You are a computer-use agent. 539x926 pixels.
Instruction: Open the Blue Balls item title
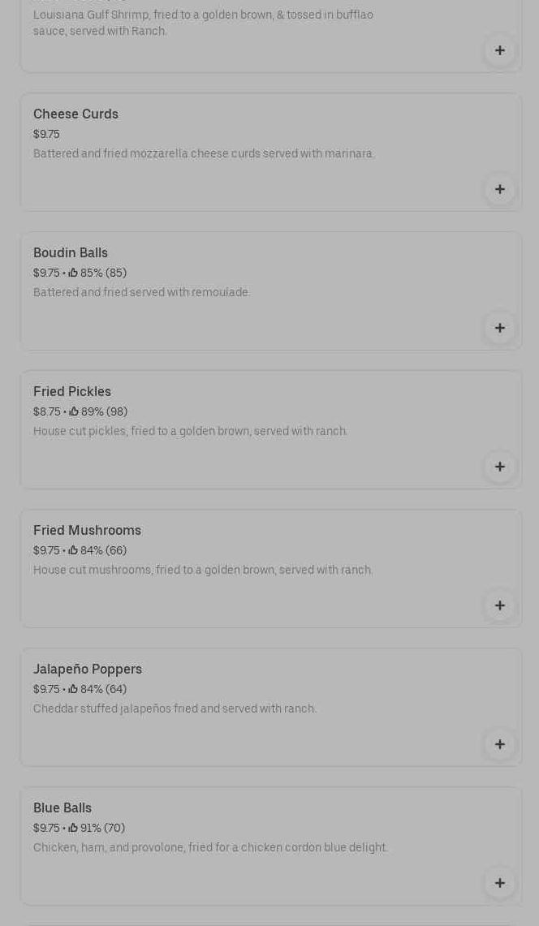pyautogui.click(x=63, y=808)
